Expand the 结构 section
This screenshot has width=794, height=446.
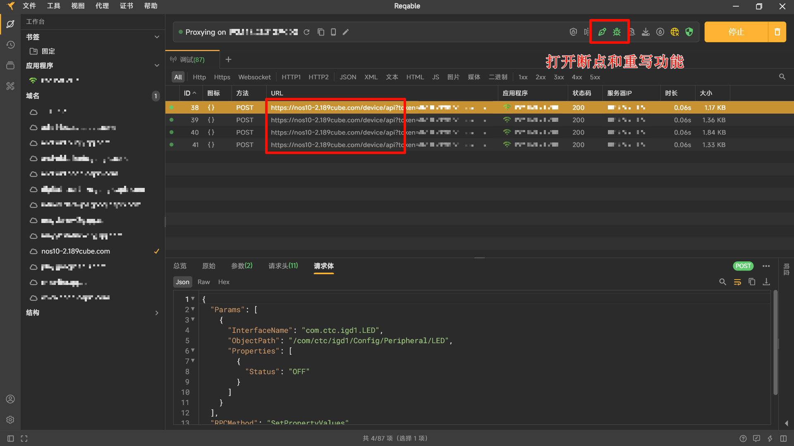157,313
